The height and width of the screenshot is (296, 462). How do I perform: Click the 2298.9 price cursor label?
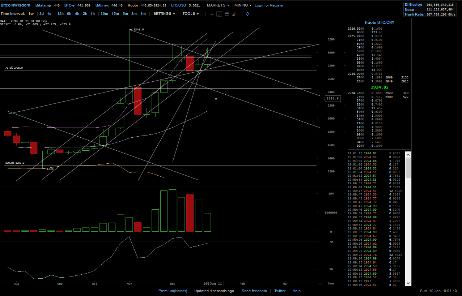click(332, 98)
